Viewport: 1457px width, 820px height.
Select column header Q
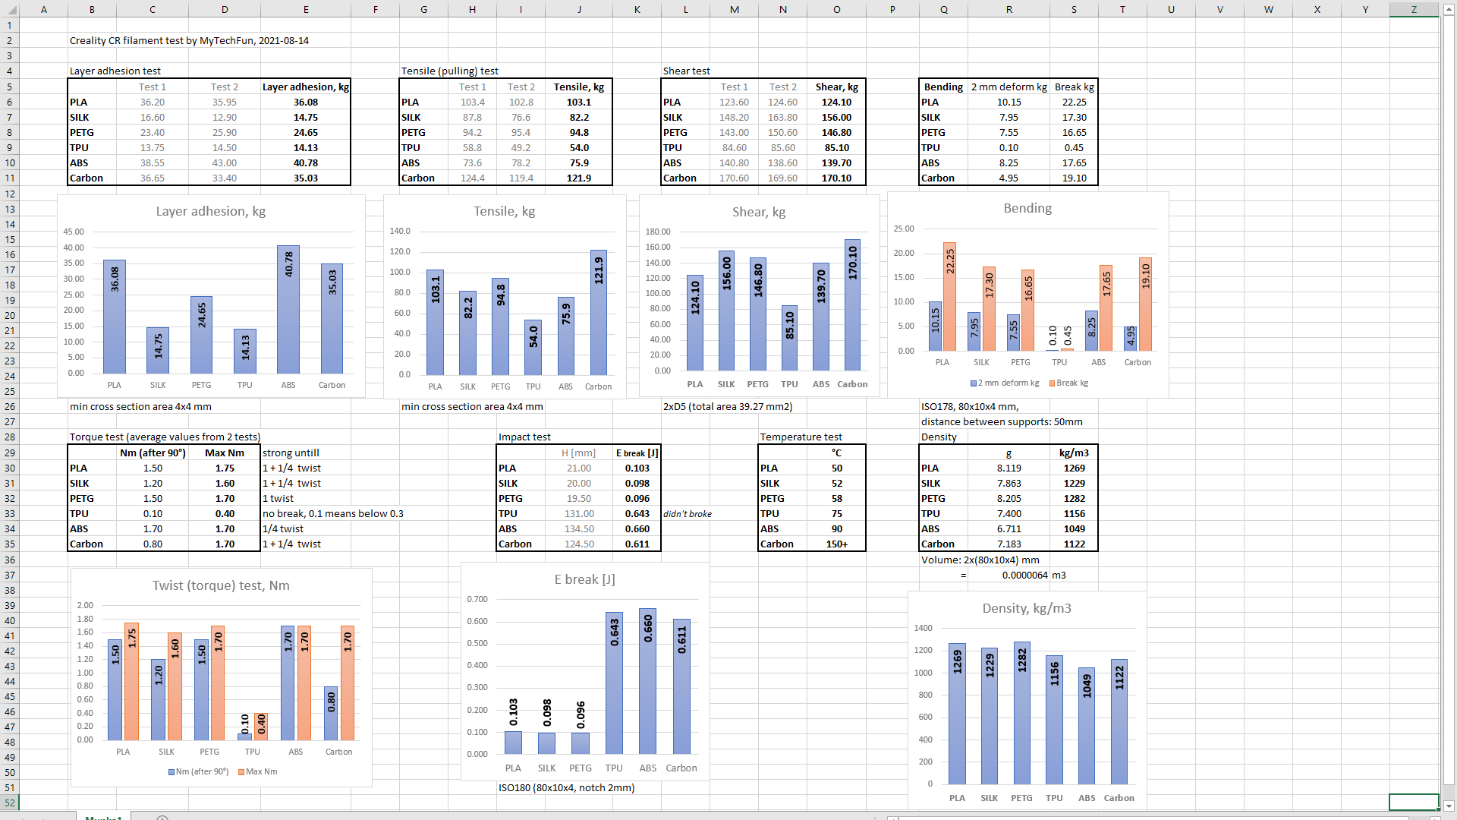pos(943,9)
